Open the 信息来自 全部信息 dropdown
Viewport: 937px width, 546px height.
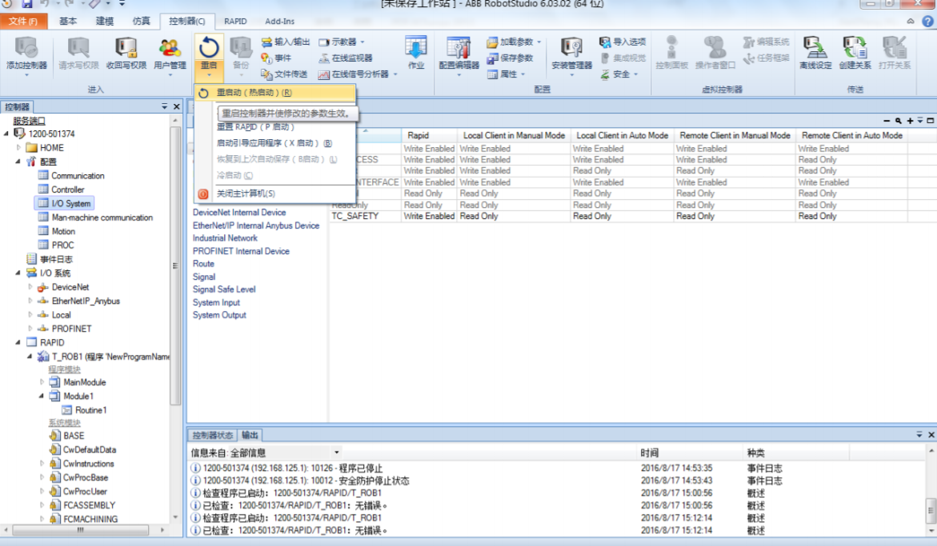[x=337, y=452]
